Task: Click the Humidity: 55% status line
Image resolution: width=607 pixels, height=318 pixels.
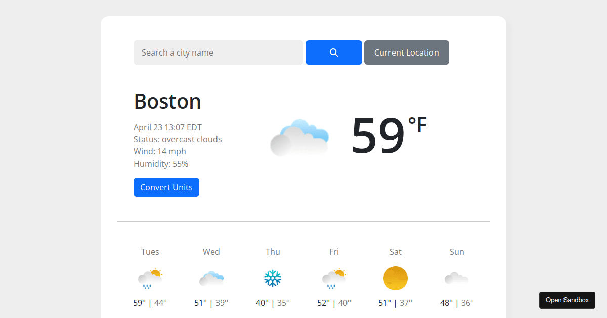Action: tap(161, 164)
